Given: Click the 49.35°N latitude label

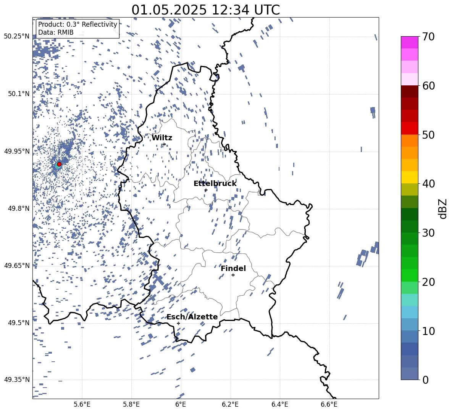Looking at the screenshot, I should (17, 380).
